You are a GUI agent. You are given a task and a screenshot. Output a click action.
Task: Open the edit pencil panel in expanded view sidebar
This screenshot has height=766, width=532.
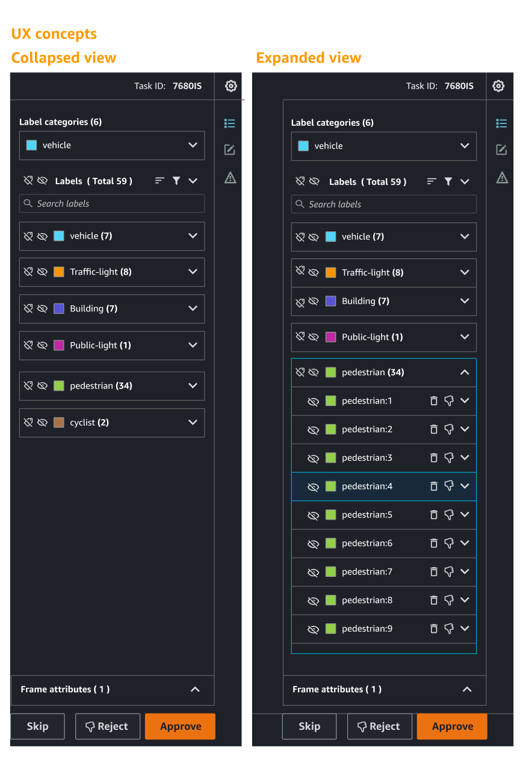[501, 150]
